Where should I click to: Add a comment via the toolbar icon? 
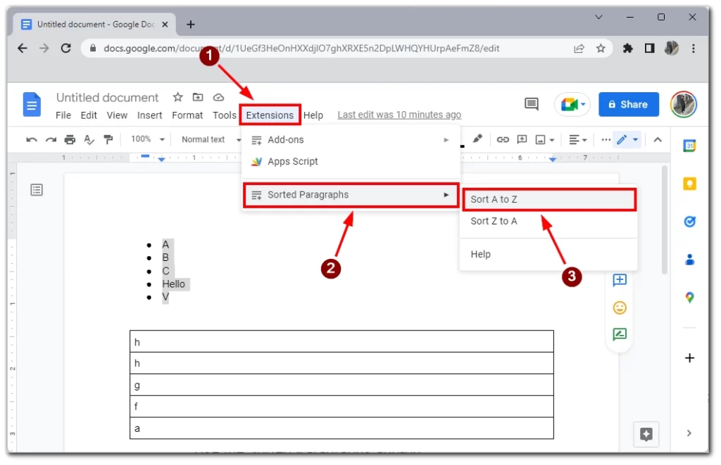(x=521, y=139)
